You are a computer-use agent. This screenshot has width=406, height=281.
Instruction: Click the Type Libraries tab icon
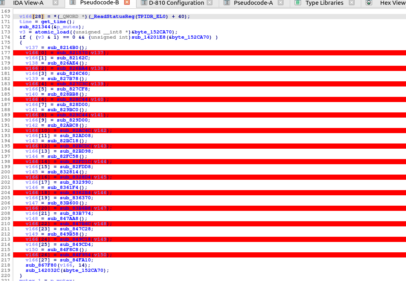point(298,3)
